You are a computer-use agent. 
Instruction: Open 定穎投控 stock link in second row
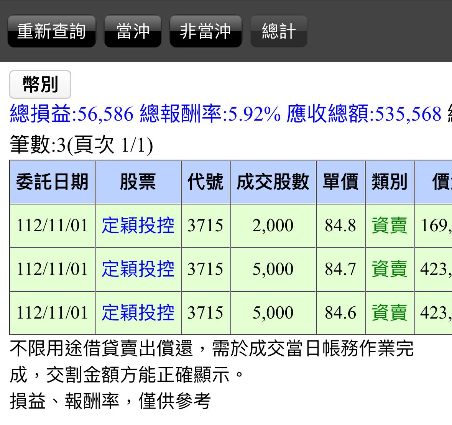pyautogui.click(x=138, y=268)
